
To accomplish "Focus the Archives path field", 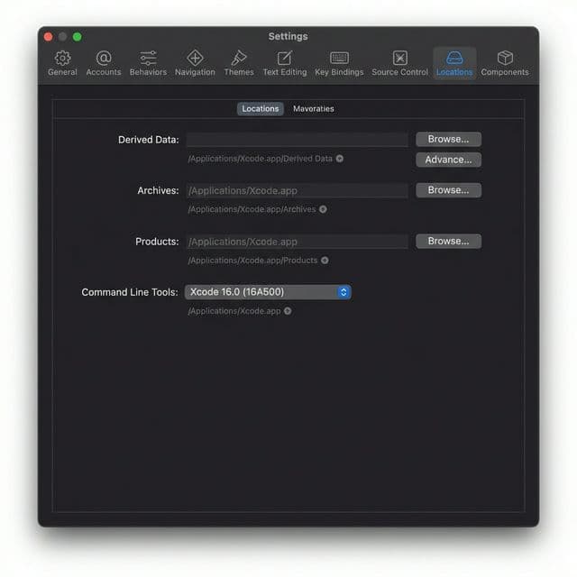I will point(297,190).
